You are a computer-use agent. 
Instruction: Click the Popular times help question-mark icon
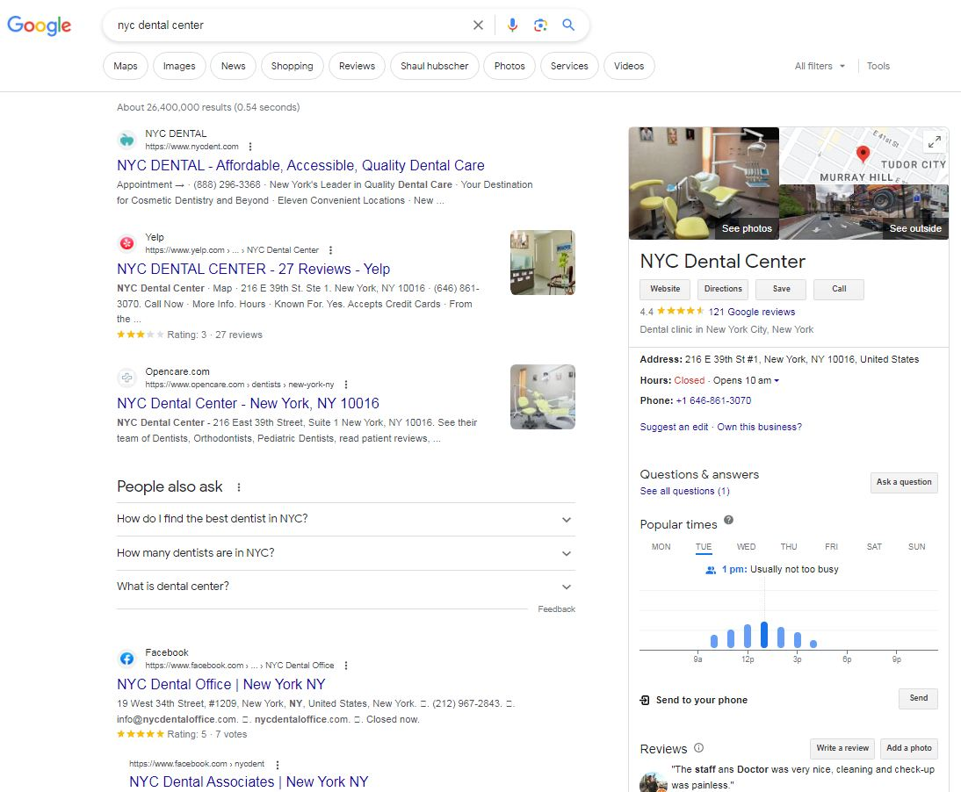[728, 520]
